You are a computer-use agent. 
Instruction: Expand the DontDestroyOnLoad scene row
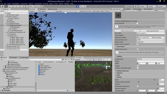(4, 50)
